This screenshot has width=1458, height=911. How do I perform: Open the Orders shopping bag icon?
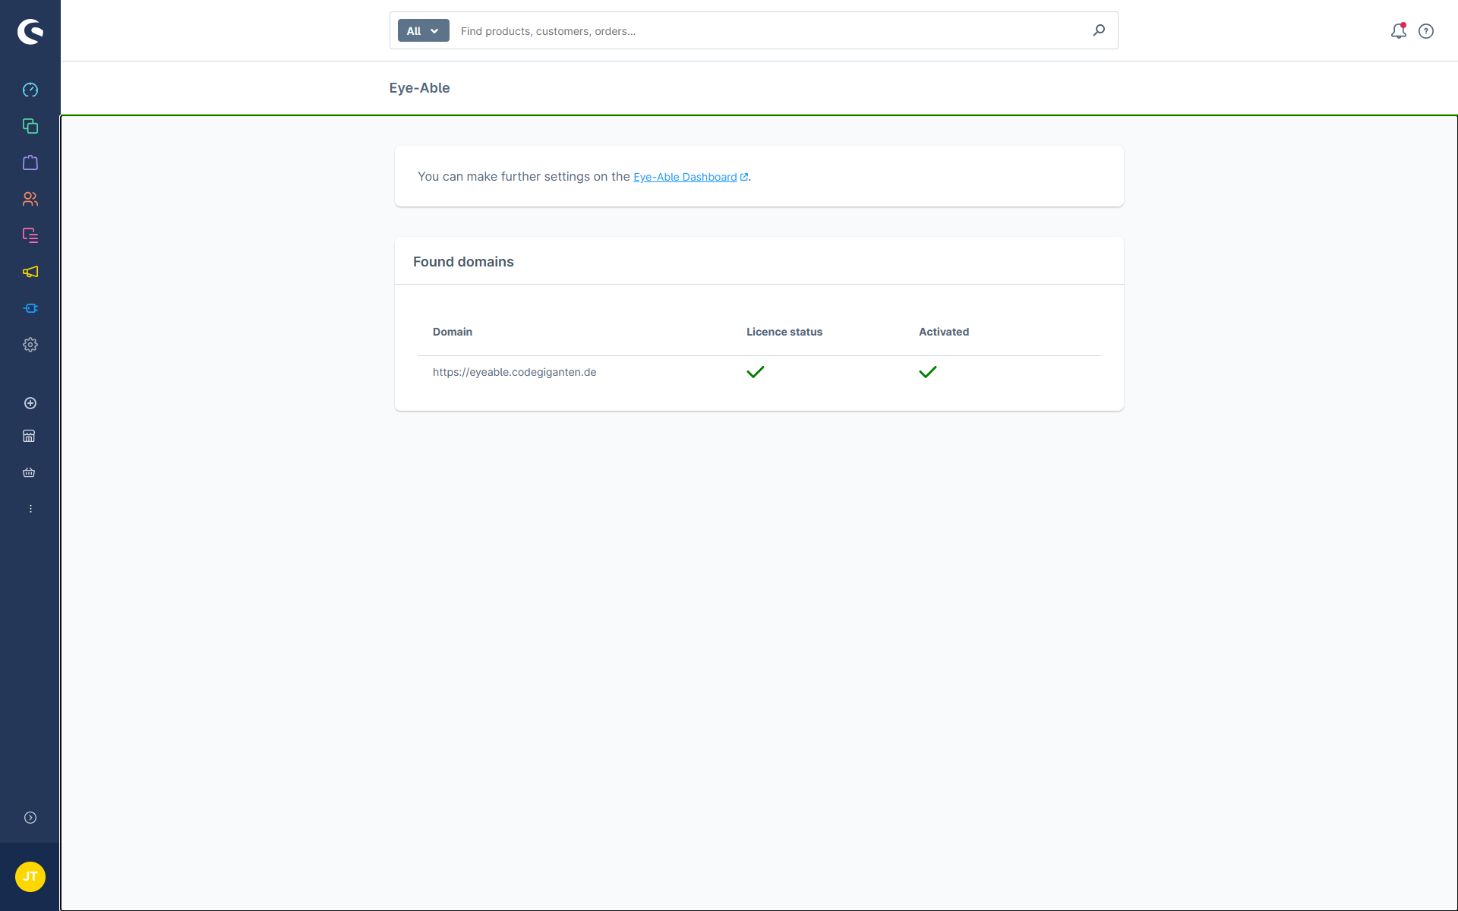click(x=30, y=162)
